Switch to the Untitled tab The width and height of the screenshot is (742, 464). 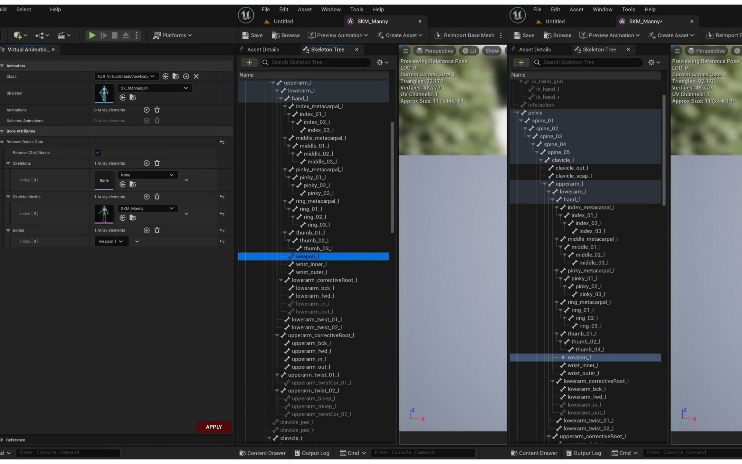click(x=283, y=21)
